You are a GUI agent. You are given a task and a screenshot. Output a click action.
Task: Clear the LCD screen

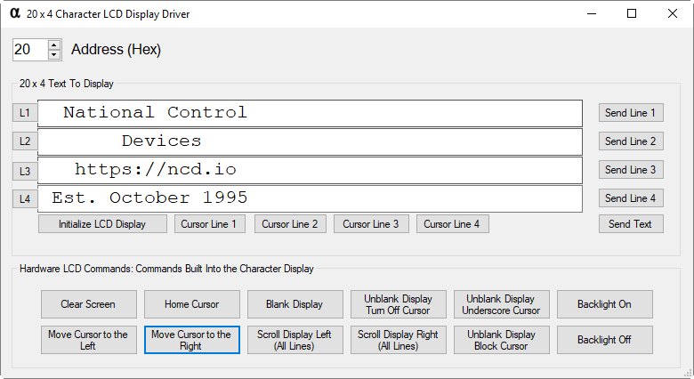[x=88, y=304]
